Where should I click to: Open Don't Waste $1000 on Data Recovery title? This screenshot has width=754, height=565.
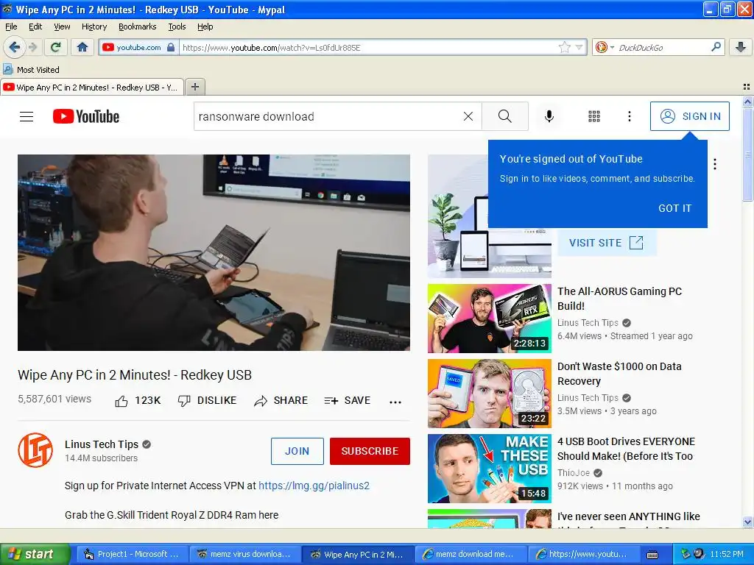(619, 374)
